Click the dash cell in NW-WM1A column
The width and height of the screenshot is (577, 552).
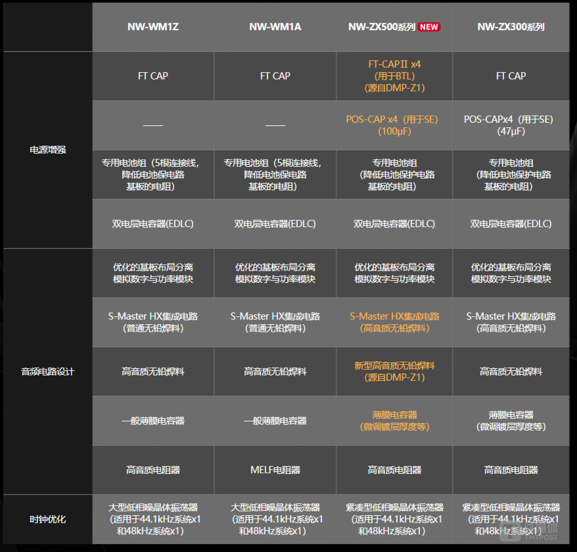275,125
